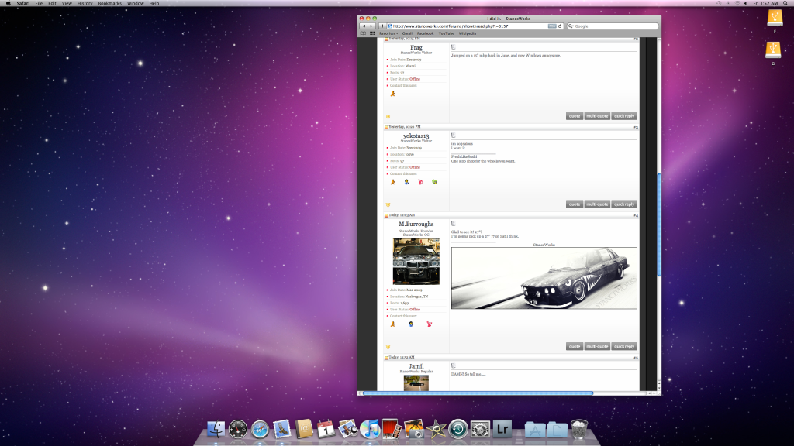Open Dashboard from the dock
This screenshot has height=446, width=794.
click(237, 429)
